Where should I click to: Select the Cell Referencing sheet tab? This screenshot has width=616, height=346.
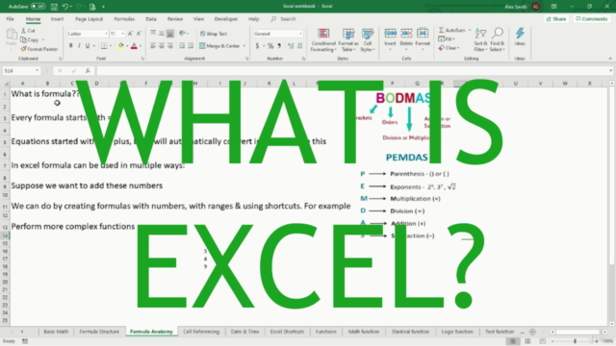pyautogui.click(x=201, y=332)
